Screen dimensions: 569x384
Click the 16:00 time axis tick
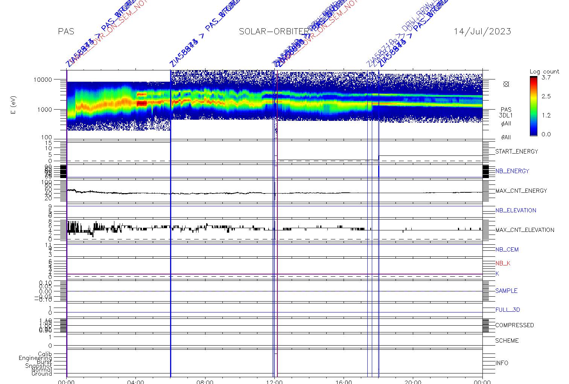(x=344, y=381)
